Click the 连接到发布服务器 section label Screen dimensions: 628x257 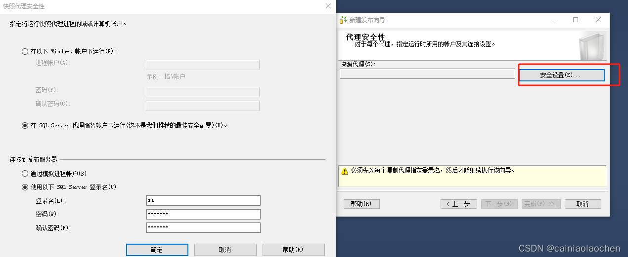34,159
